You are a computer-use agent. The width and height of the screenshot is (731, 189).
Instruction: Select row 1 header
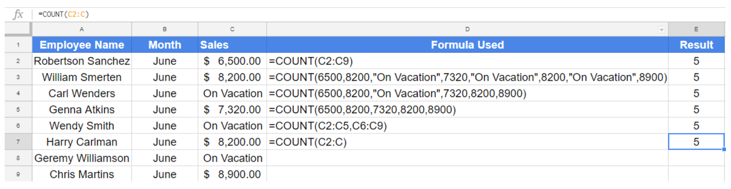[18, 45]
